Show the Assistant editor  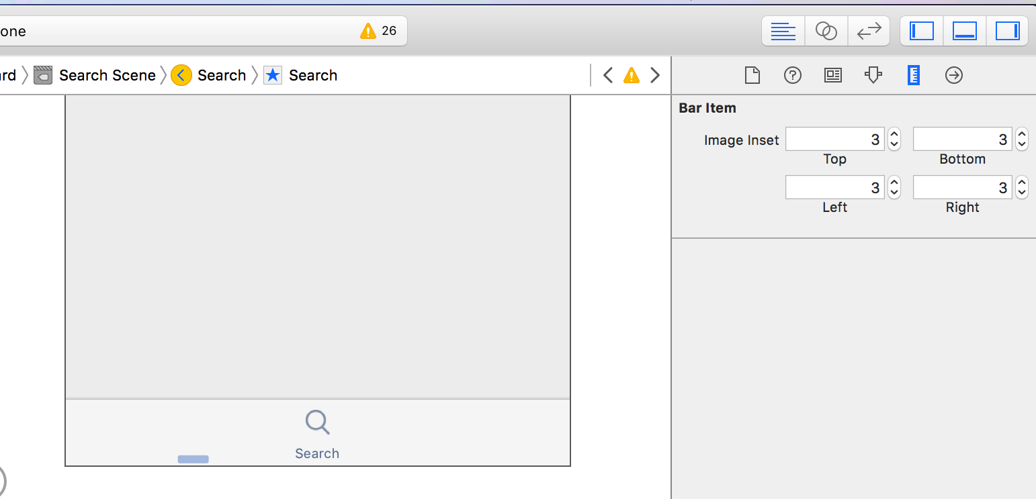coord(826,31)
